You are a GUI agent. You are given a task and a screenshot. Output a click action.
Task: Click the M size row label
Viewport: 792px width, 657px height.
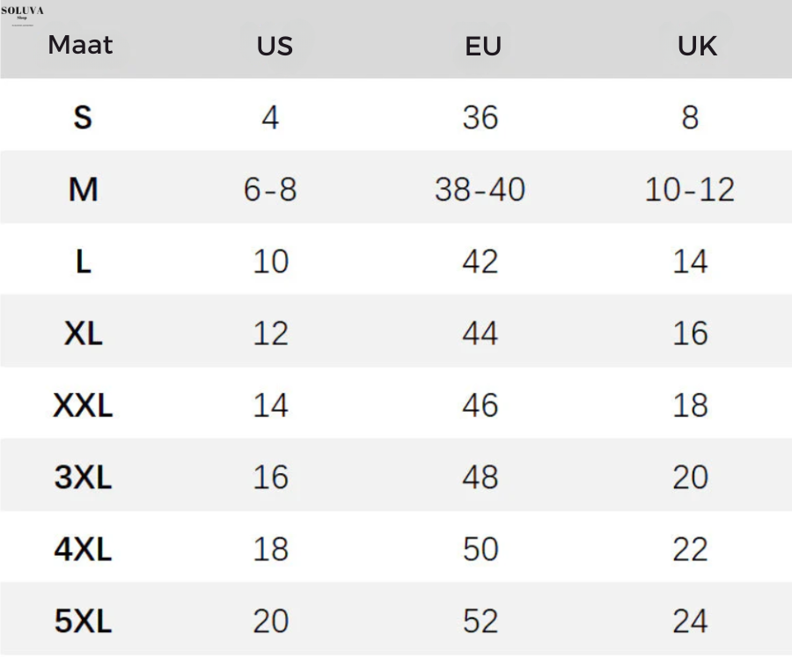point(83,189)
